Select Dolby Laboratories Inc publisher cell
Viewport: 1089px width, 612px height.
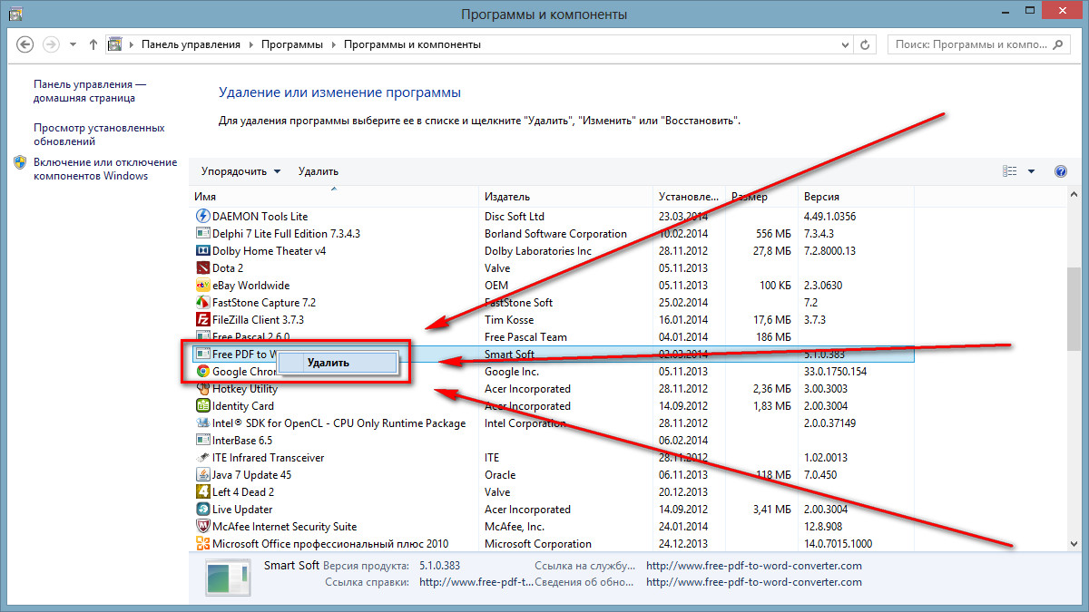point(538,251)
